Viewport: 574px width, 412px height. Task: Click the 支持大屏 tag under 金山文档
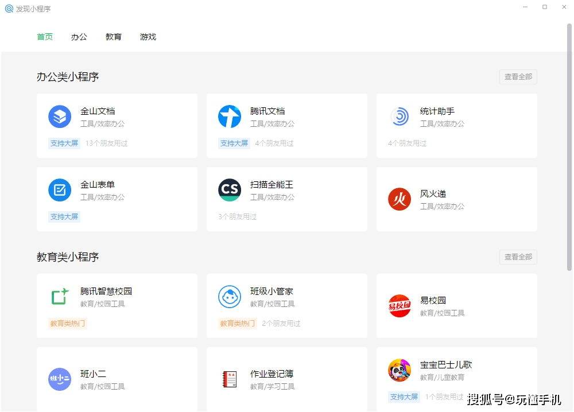64,143
